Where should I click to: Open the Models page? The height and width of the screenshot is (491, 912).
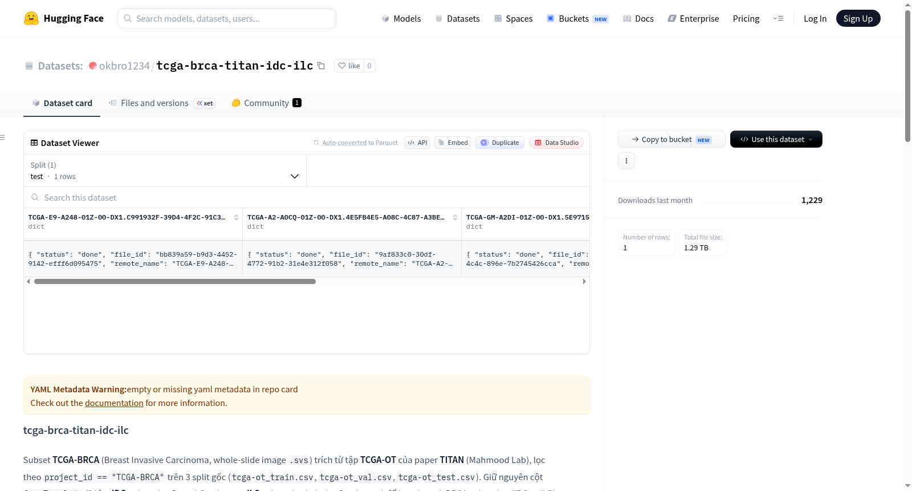[401, 18]
